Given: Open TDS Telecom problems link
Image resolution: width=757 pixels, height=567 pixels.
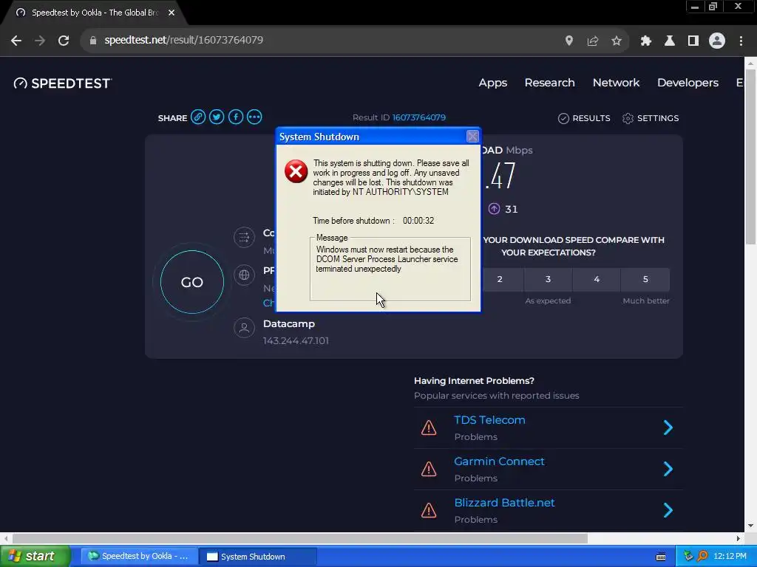Looking at the screenshot, I should [489, 420].
